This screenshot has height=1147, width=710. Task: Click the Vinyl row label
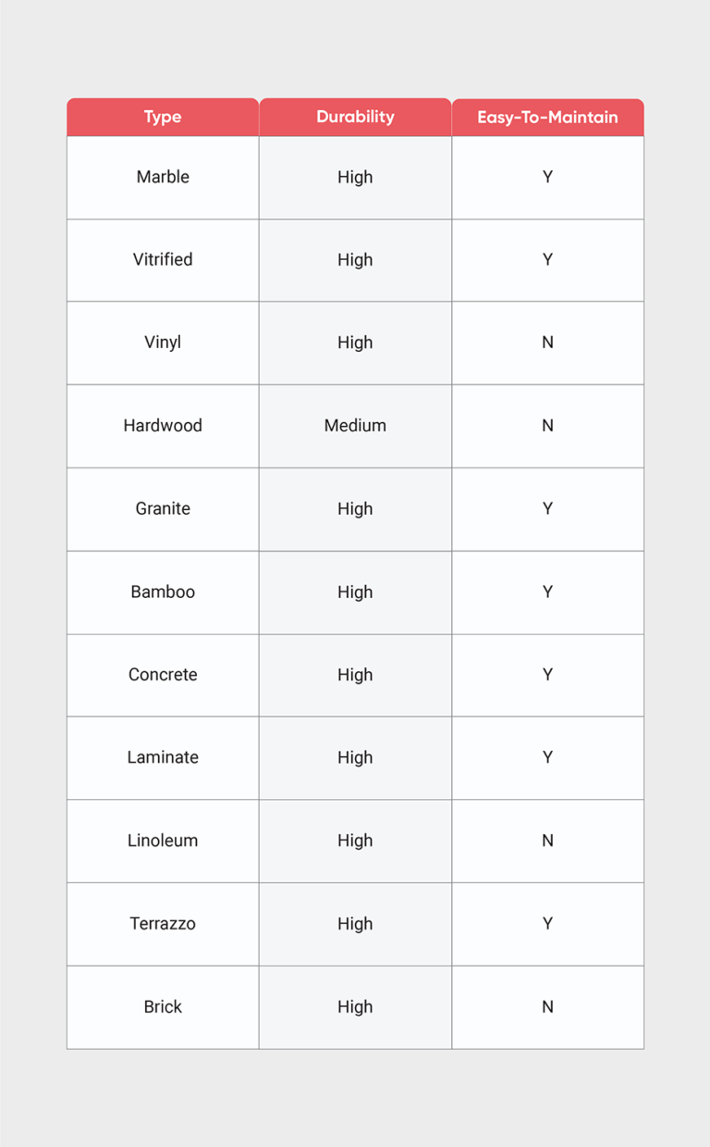coord(163,343)
